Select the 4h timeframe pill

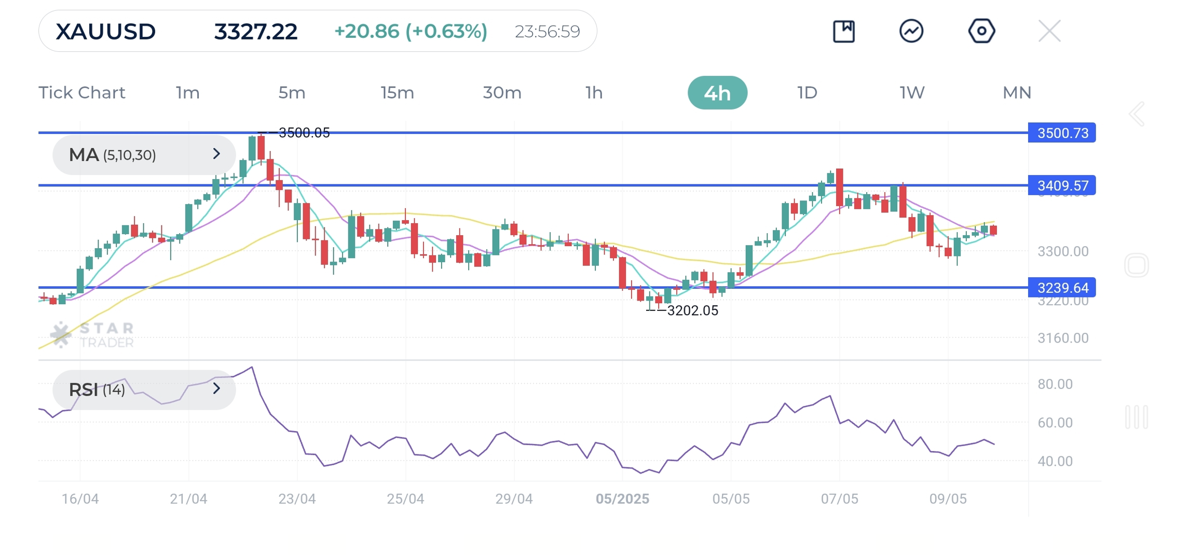[717, 93]
